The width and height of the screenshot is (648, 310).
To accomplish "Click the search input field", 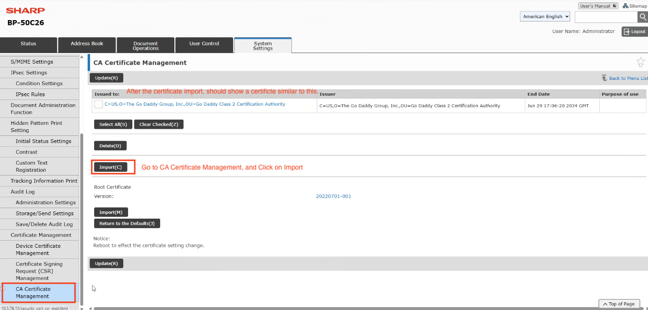I will pyautogui.click(x=606, y=17).
